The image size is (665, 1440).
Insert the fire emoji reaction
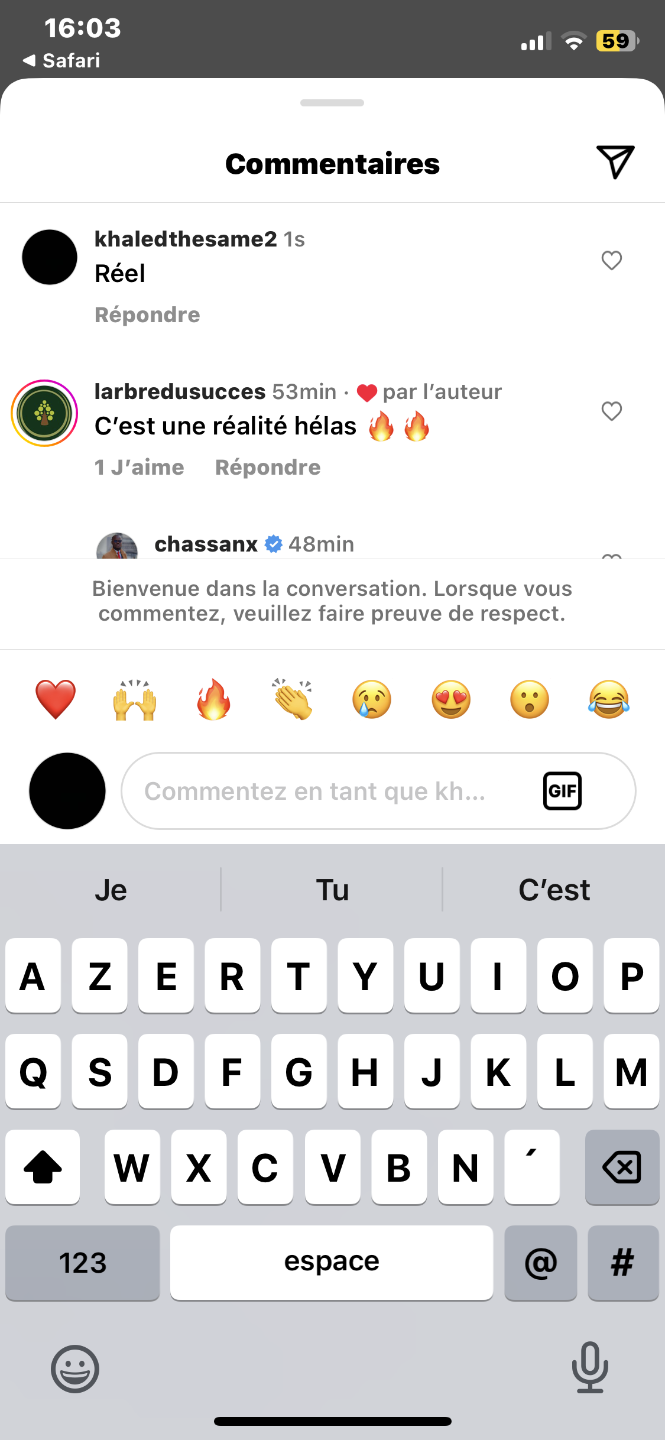(213, 699)
